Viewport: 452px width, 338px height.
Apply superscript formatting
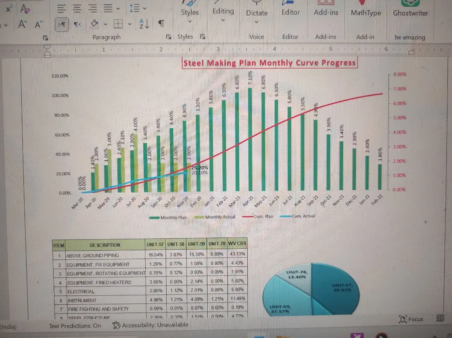pos(9,9)
